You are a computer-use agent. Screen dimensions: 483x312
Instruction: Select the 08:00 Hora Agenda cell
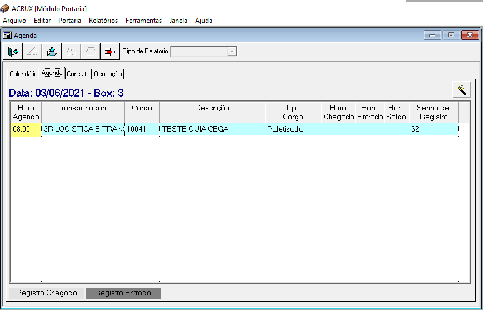pos(26,129)
